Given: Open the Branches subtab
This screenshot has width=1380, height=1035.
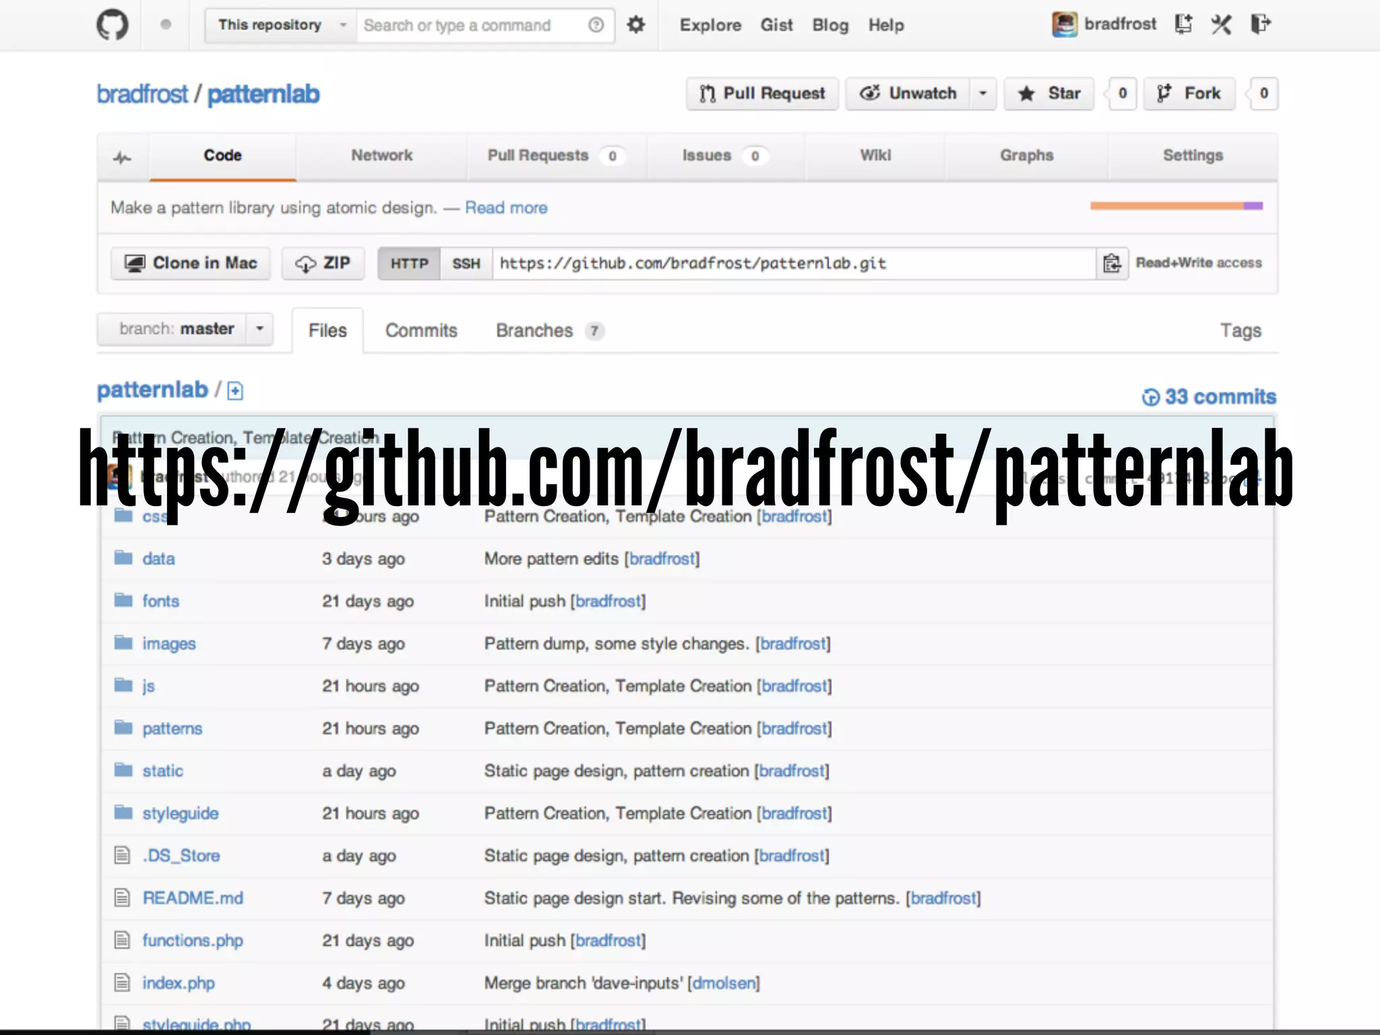Looking at the screenshot, I should (x=550, y=331).
